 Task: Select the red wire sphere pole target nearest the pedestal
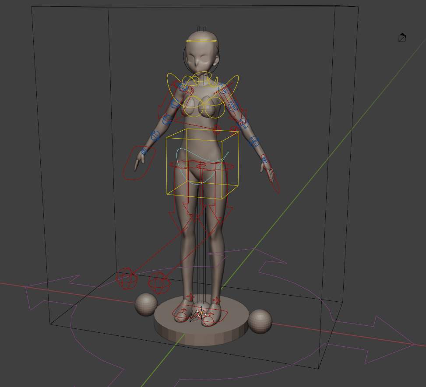click(x=159, y=283)
